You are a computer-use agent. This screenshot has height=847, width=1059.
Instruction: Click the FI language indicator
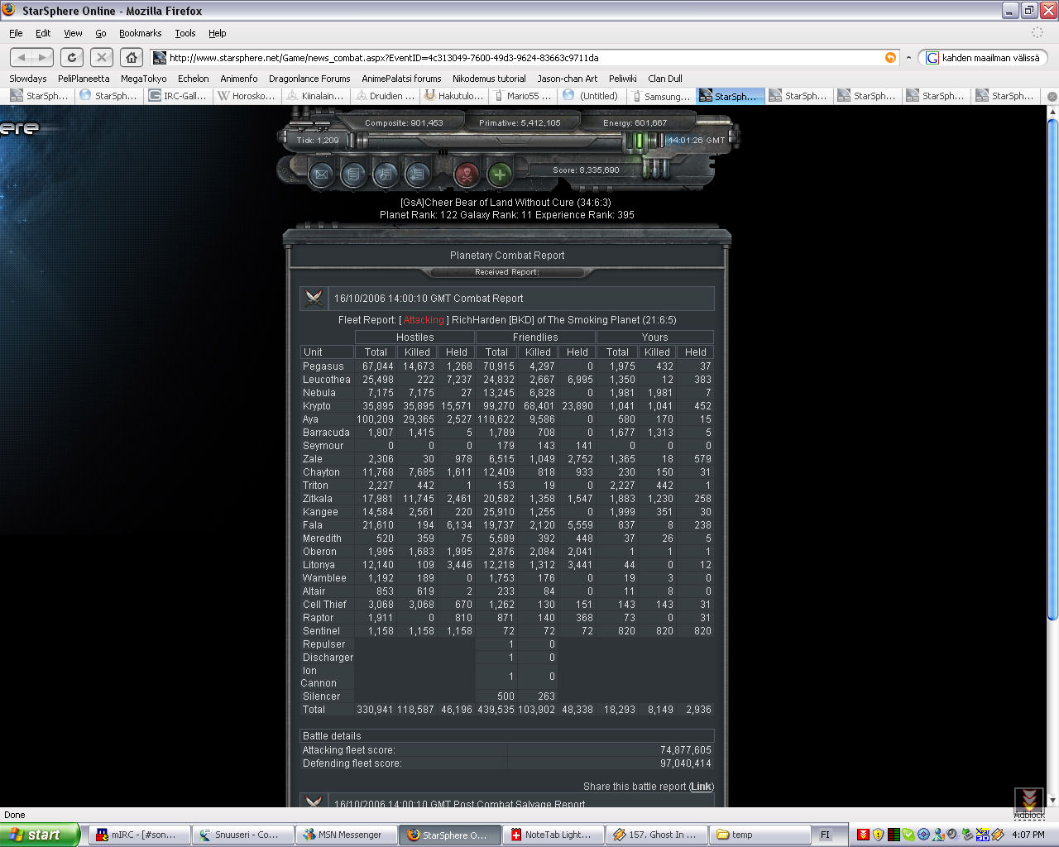(x=824, y=835)
